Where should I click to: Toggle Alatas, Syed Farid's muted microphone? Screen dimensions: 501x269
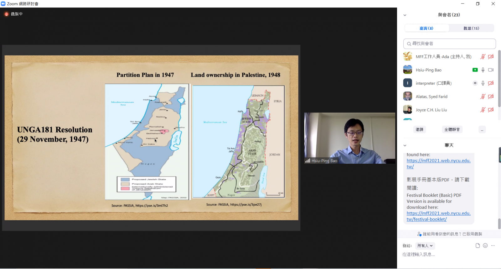483,97
